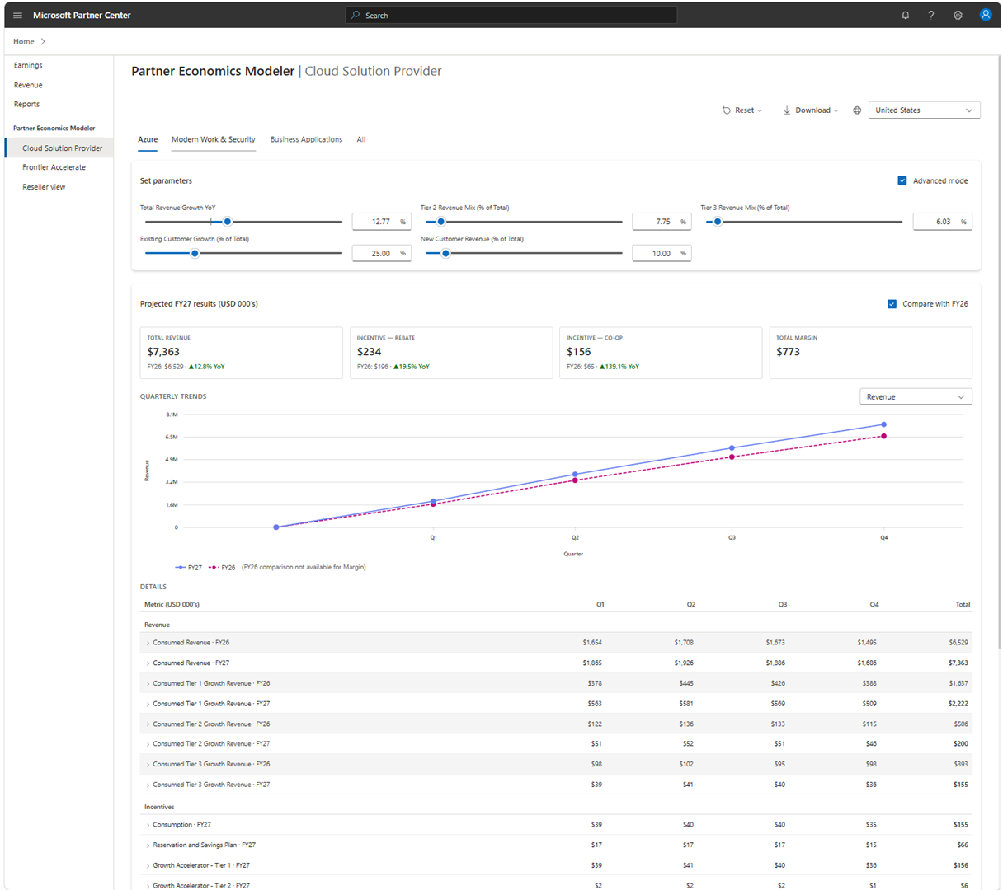The width and height of the screenshot is (1003, 890).
Task: Expand Consumed Tier 3 Growth Revenue · FY27
Action: click(x=148, y=785)
